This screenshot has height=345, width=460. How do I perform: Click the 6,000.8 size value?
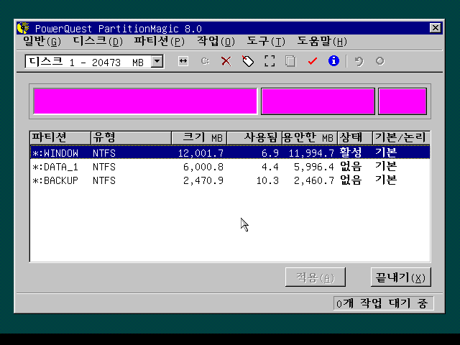[x=203, y=167]
